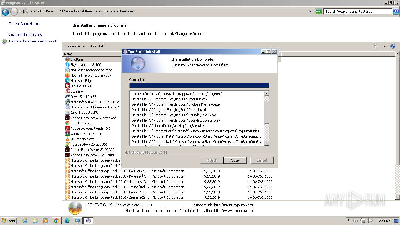400x225 pixels.
Task: Select Mozilla Firefox icon in list
Action: [67, 75]
